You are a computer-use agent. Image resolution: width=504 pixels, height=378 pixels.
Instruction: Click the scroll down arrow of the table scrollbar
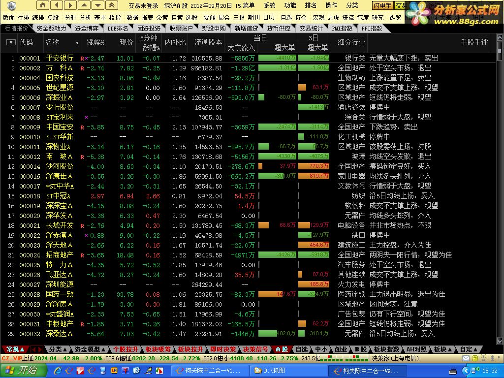(x=500, y=341)
